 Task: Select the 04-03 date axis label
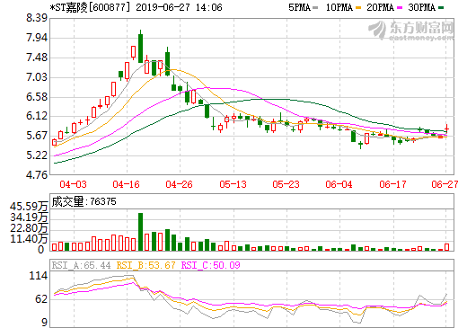[73, 184]
